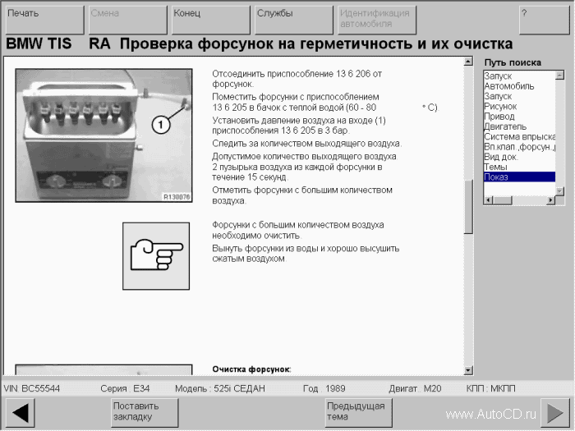The height and width of the screenshot is (431, 575).
Task: Click Модель 525i СЕДАН status text
Action: [x=219, y=388]
